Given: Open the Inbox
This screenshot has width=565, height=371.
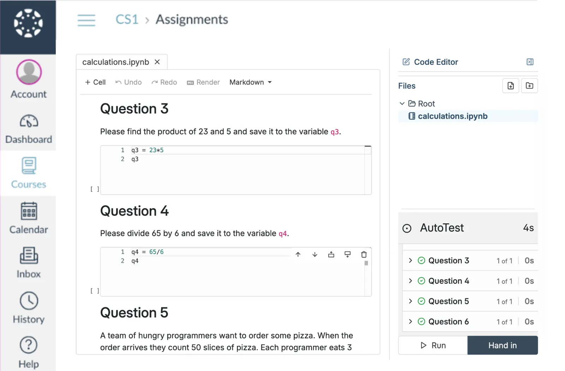Looking at the screenshot, I should (x=29, y=263).
